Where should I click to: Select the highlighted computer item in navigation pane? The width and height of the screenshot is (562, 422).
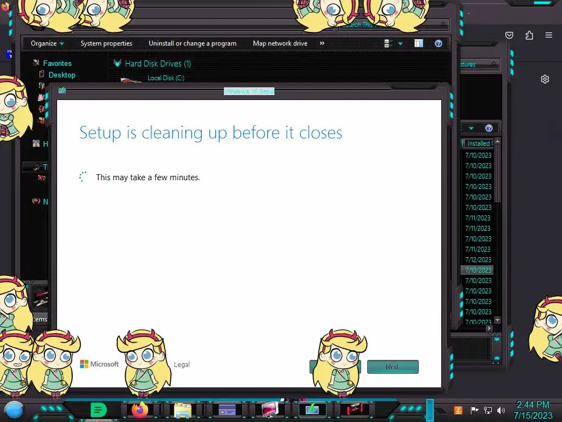(35, 167)
